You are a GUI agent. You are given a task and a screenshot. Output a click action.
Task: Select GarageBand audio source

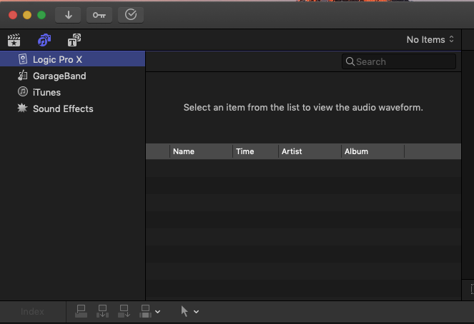point(59,76)
